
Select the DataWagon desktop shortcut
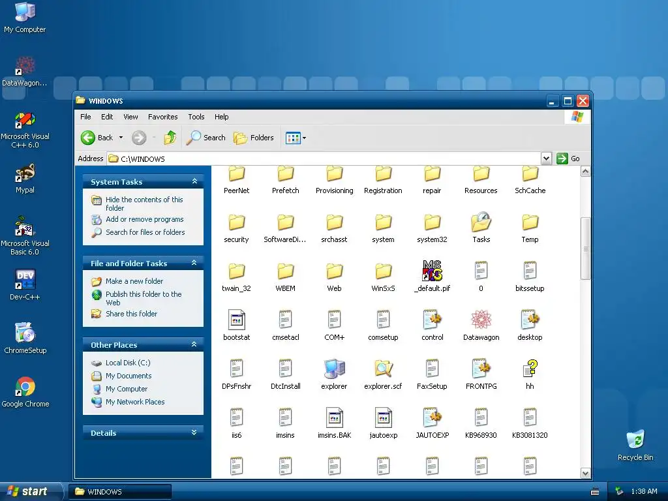pos(25,72)
